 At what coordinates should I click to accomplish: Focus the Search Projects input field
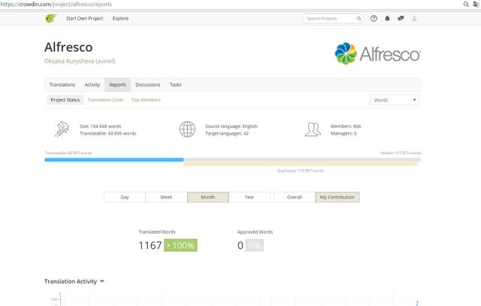click(x=331, y=18)
